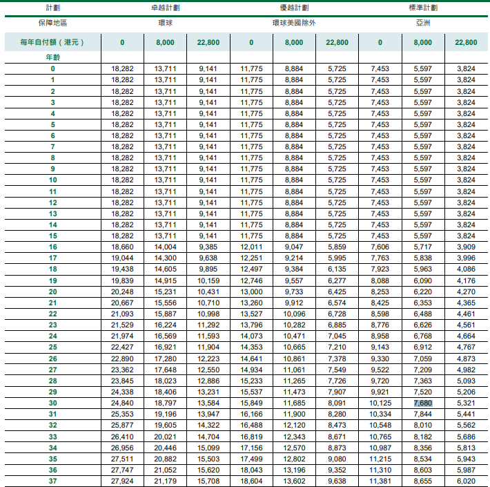Click value 6,020 in age 37 row
This screenshot has height=487, width=490.
pyautogui.click(x=466, y=481)
